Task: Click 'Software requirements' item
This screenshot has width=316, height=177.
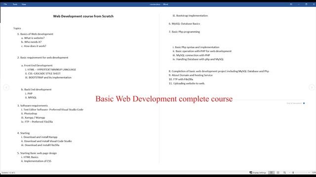Action: pos(34,106)
